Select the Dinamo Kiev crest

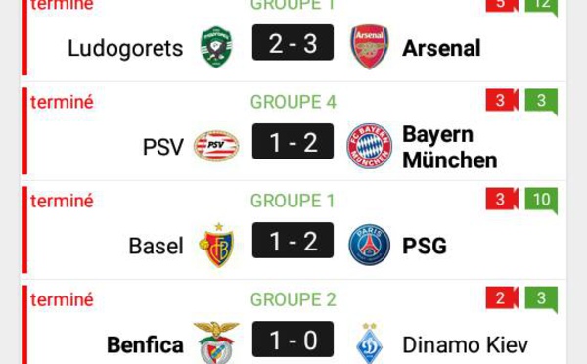(x=369, y=343)
